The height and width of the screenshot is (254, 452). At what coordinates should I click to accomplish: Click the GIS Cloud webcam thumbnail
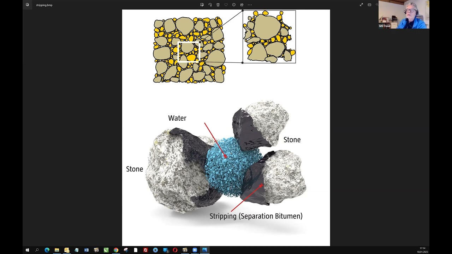[x=404, y=14]
